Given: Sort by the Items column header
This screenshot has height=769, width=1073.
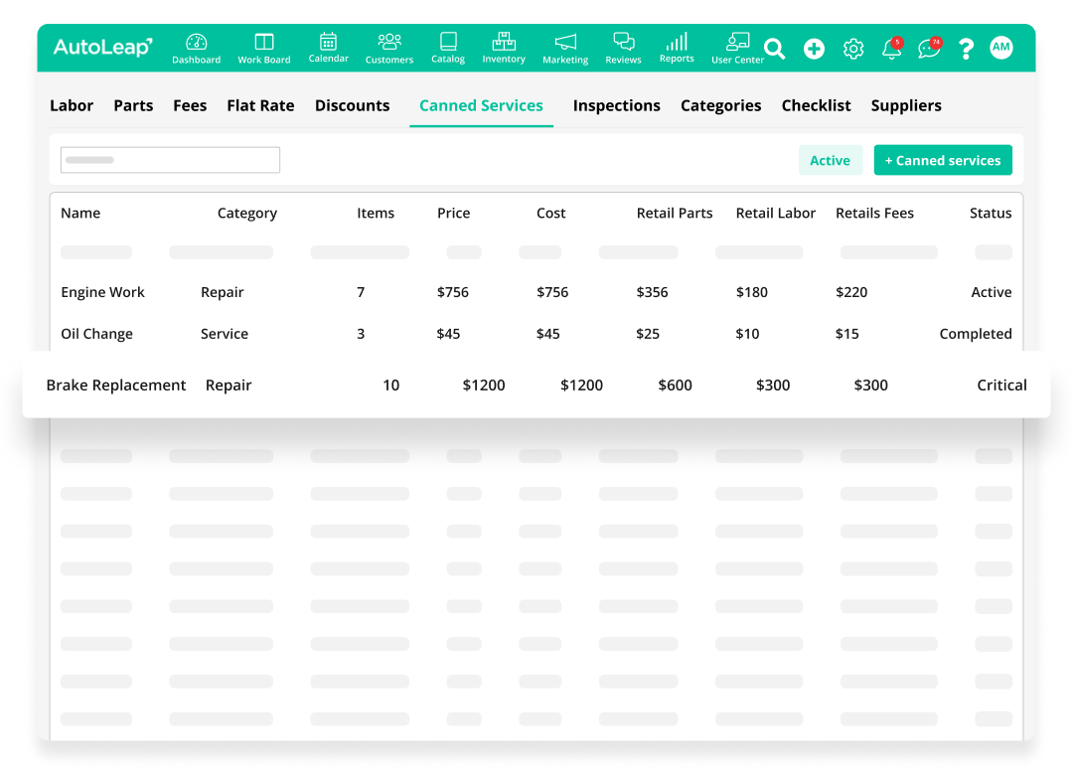Looking at the screenshot, I should [x=376, y=213].
